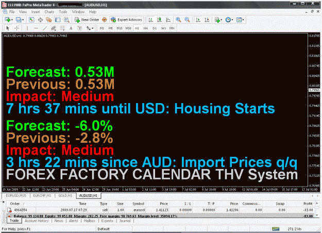
Task: Switch to the EURCHF,H1 chart tab
Action: click(x=42, y=195)
